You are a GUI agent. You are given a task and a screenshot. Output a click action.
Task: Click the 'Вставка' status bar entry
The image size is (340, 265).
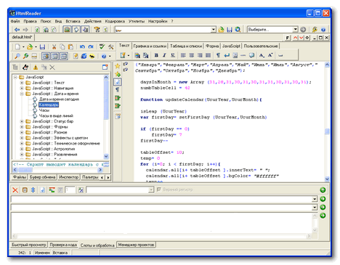(x=60, y=253)
